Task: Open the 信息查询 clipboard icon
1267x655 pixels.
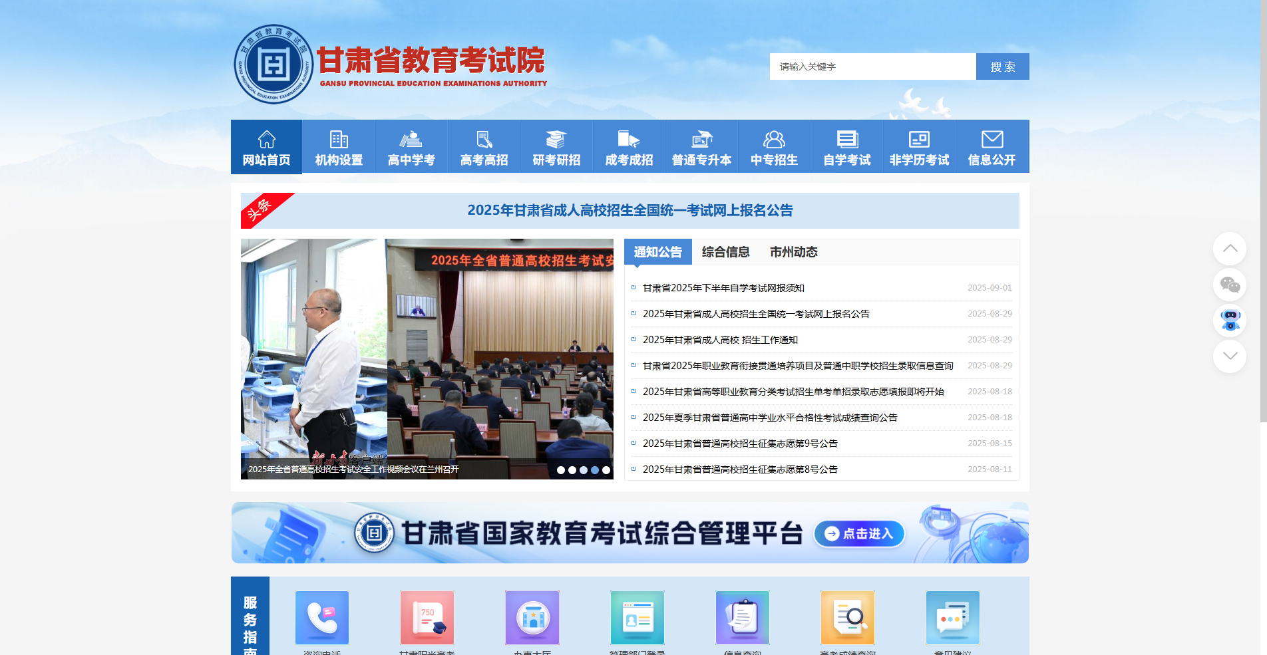Action: [742, 618]
